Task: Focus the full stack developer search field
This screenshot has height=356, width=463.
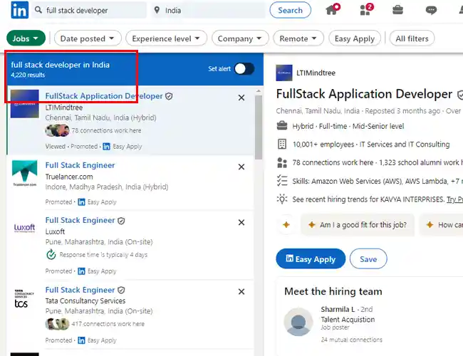Action: click(89, 11)
